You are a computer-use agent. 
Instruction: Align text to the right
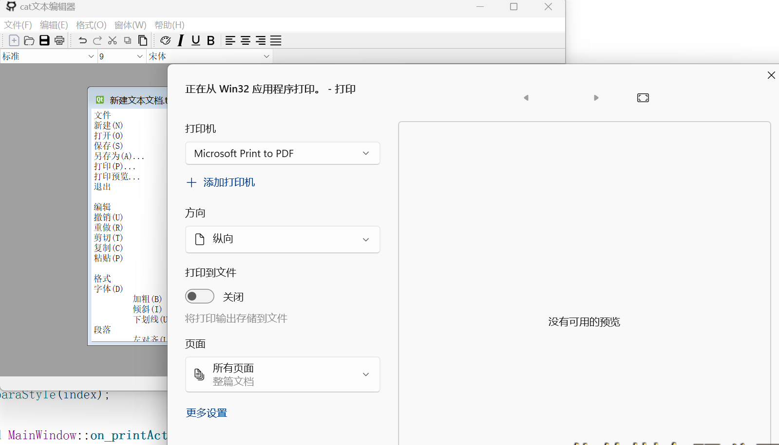(x=261, y=40)
